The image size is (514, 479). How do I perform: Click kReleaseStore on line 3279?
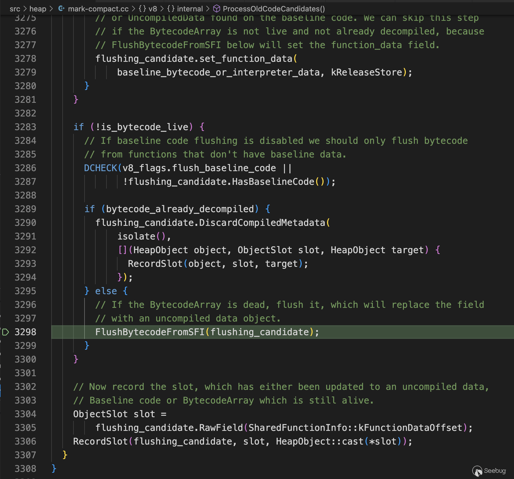367,72
